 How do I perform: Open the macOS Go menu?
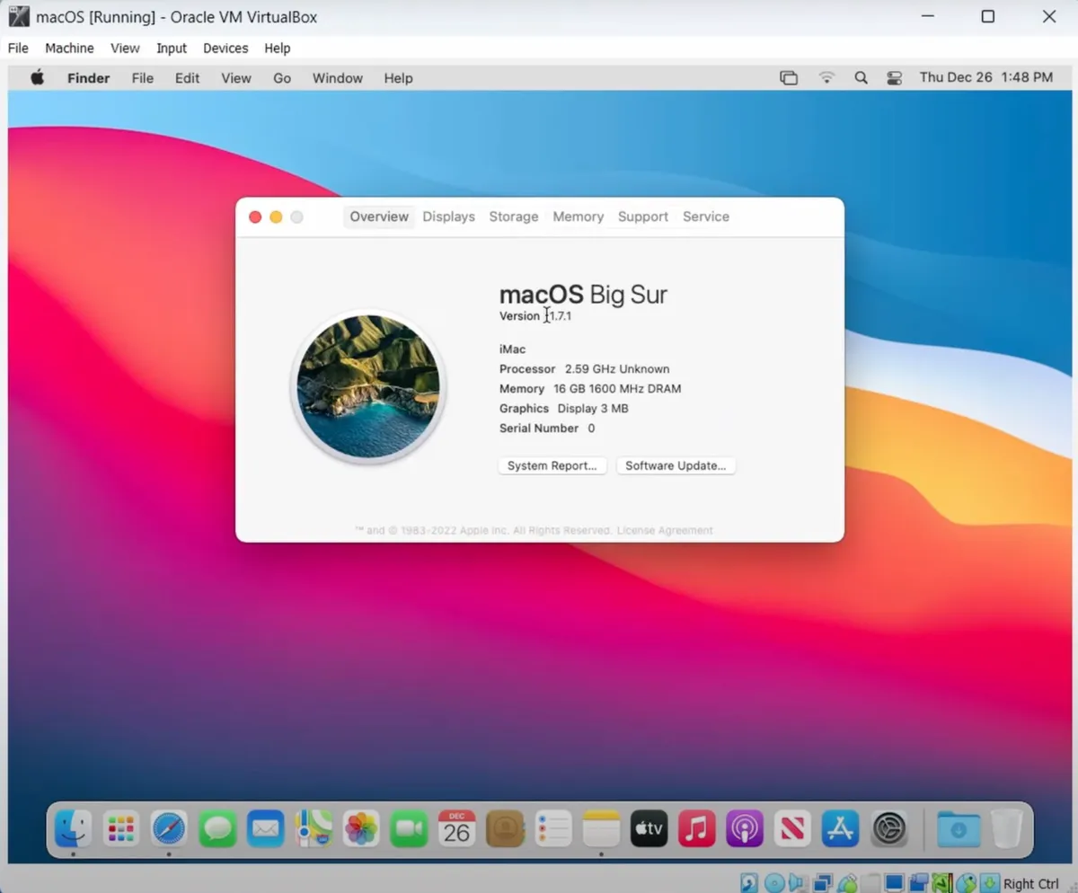(x=282, y=78)
